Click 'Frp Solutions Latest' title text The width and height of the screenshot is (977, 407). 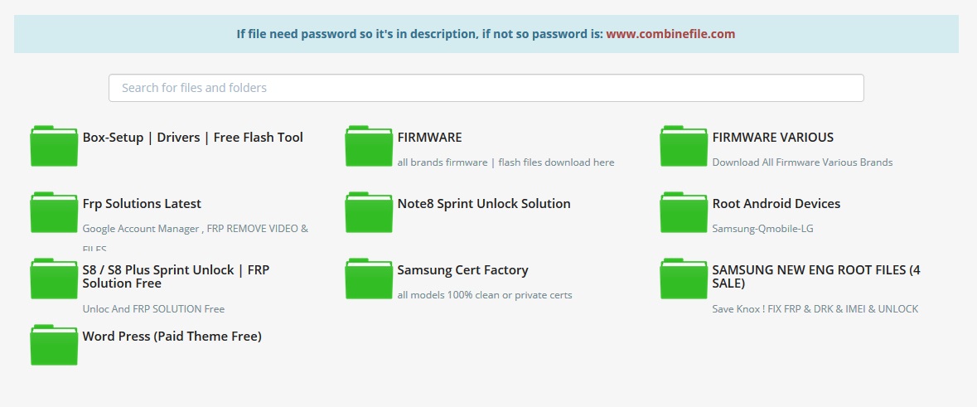(x=142, y=204)
